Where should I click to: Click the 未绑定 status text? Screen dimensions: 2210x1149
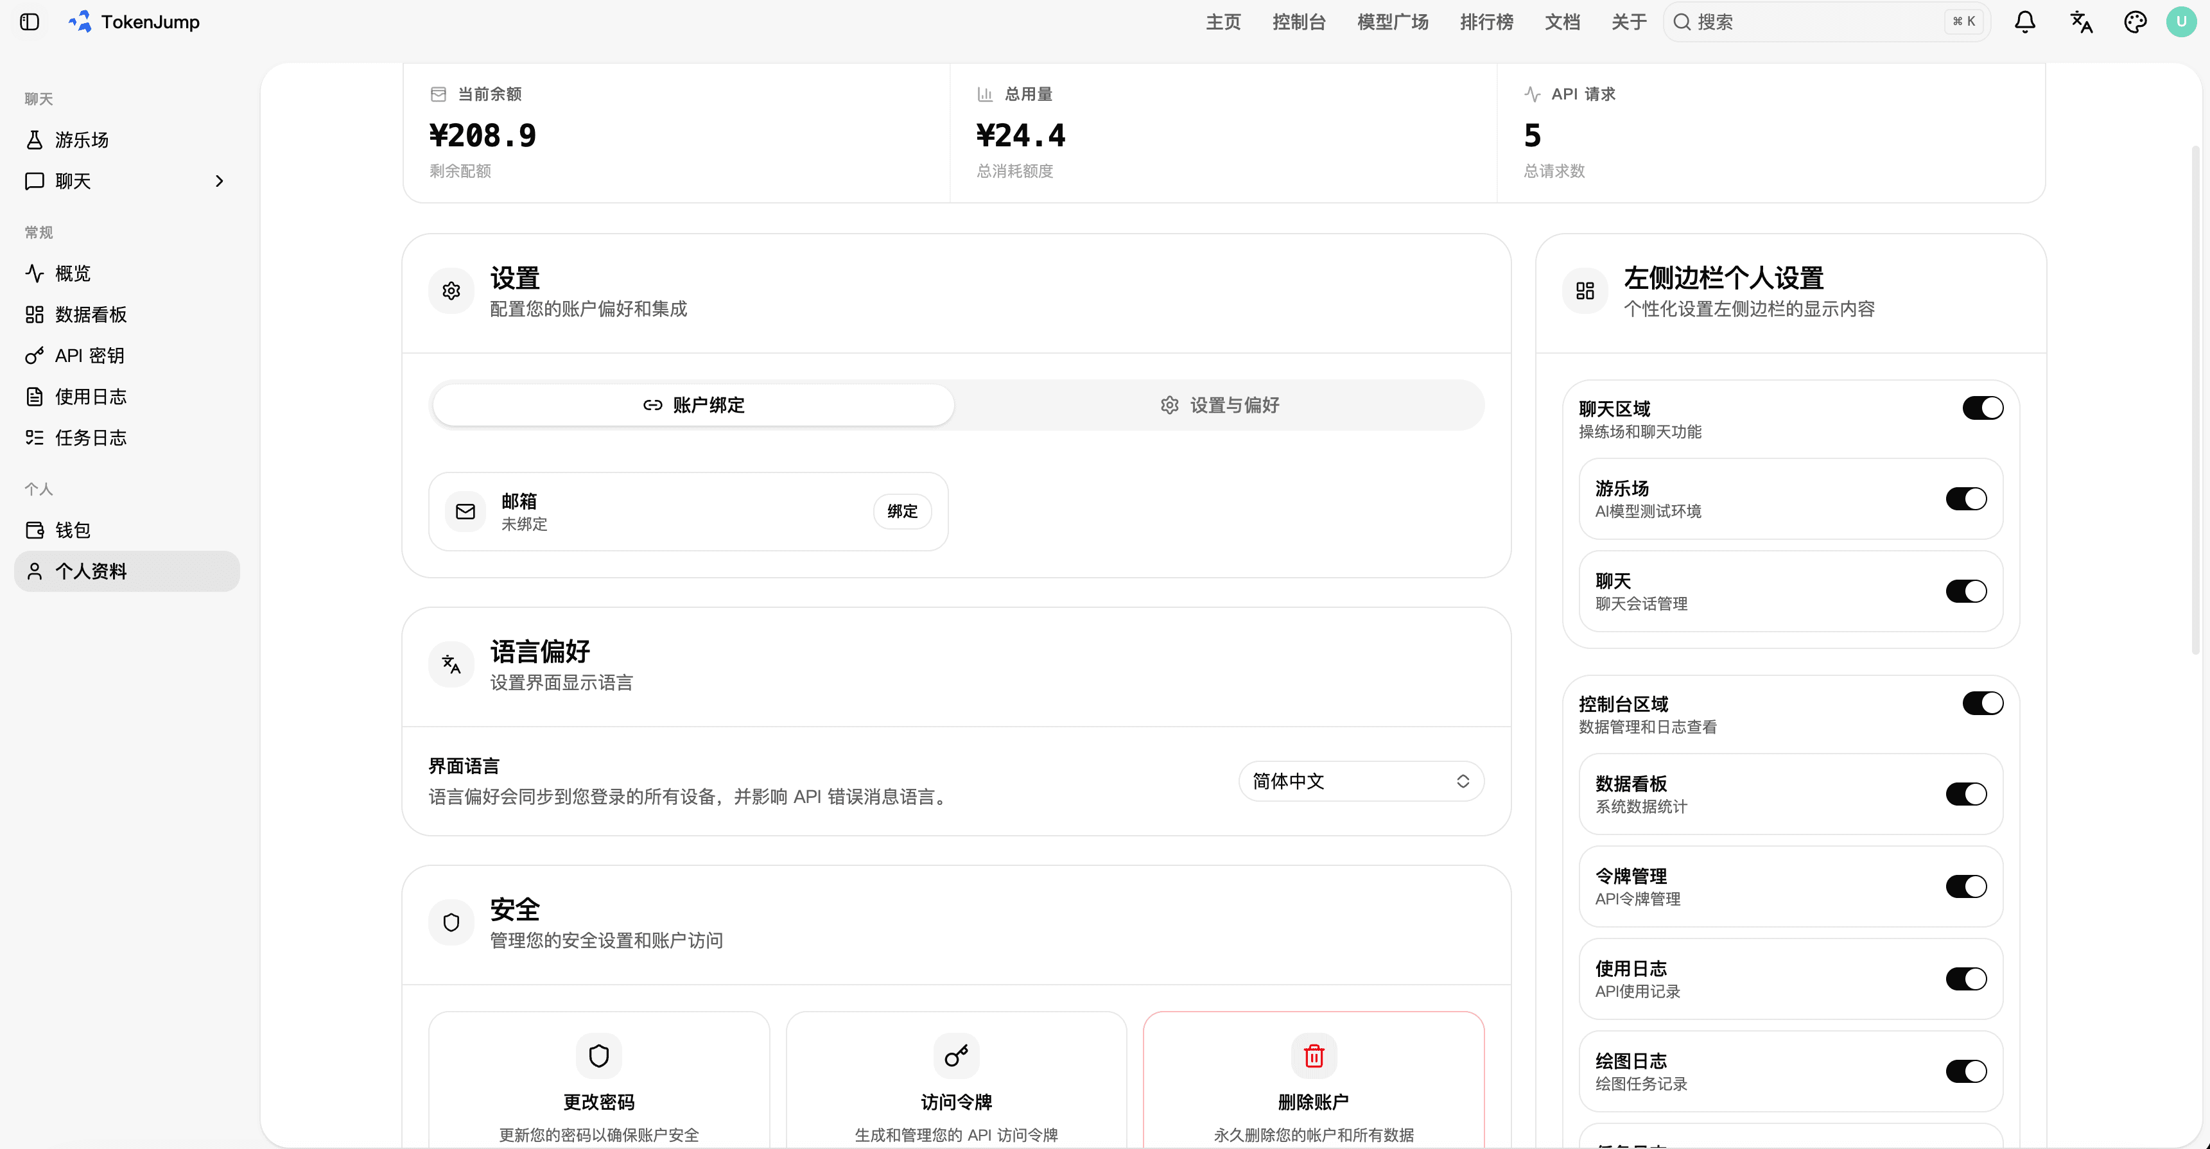(x=524, y=524)
